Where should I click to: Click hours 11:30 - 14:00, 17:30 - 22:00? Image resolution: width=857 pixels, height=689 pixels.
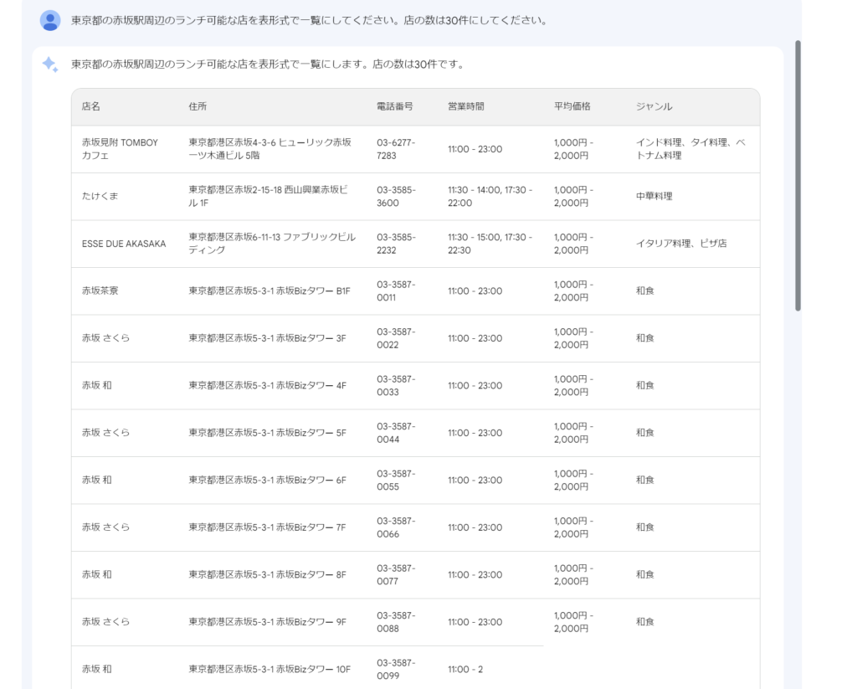pyautogui.click(x=490, y=196)
